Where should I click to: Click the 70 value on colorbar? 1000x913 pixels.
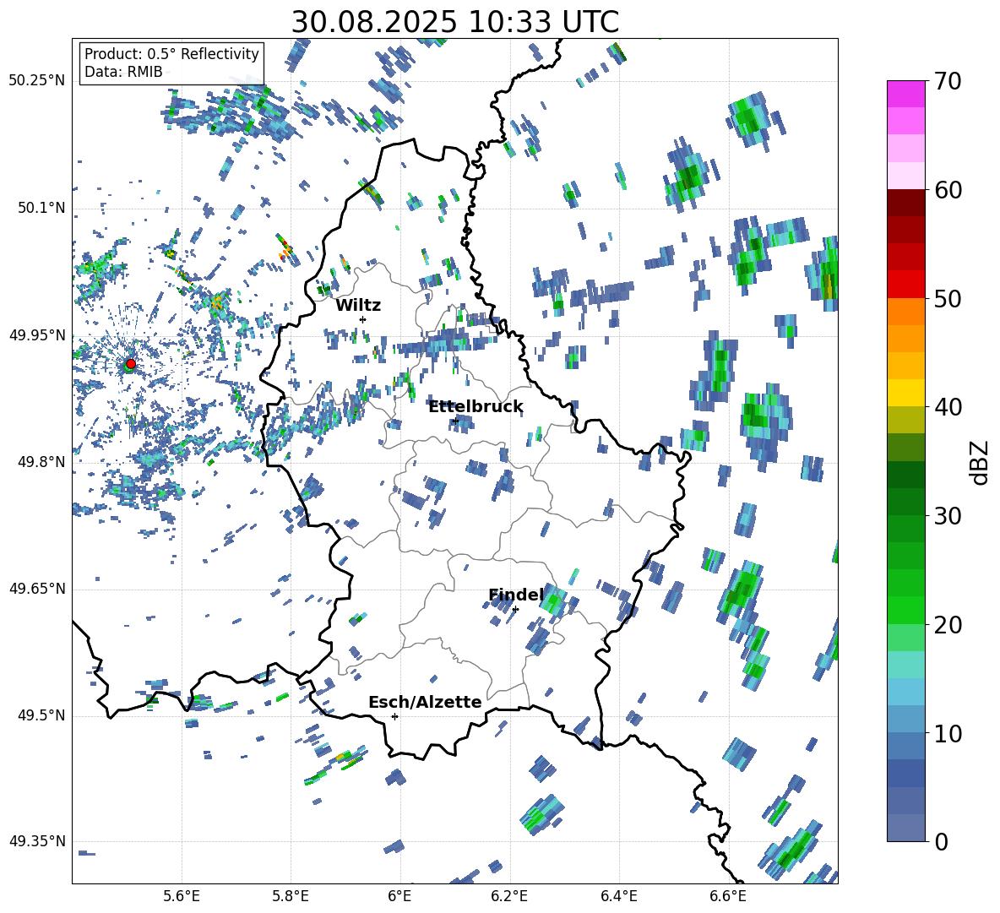(x=948, y=81)
